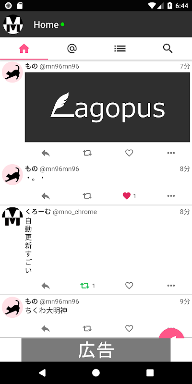Open more options for the liked tweet
This screenshot has width=192, height=384.
click(171, 196)
